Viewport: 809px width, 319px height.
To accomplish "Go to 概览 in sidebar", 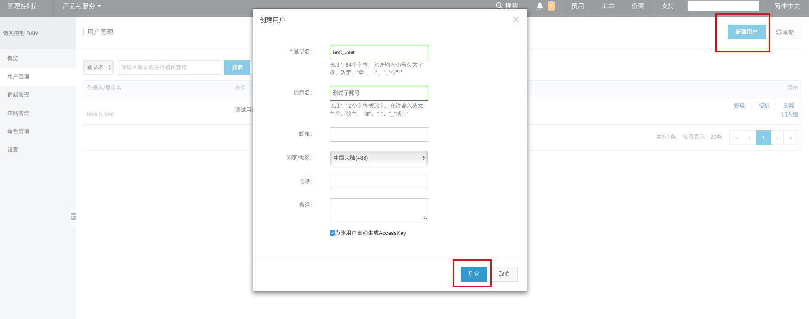I will (x=38, y=58).
